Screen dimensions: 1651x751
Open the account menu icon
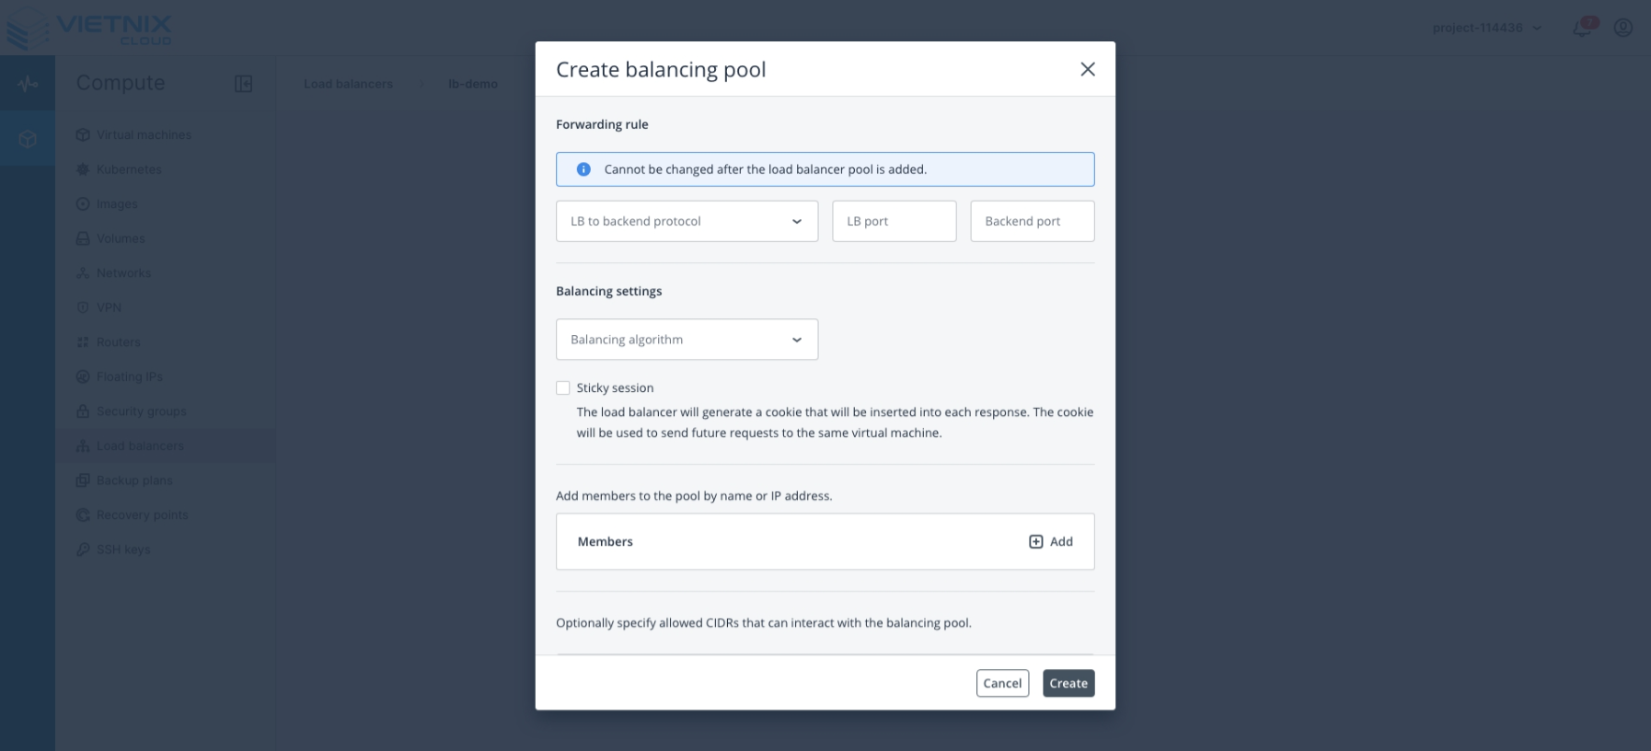1622,28
